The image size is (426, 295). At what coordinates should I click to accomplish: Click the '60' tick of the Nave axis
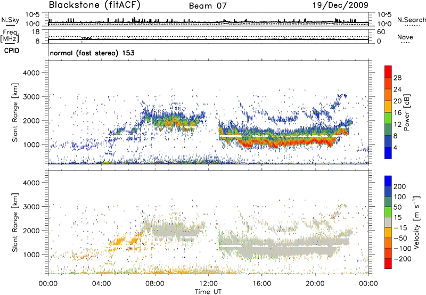click(381, 32)
